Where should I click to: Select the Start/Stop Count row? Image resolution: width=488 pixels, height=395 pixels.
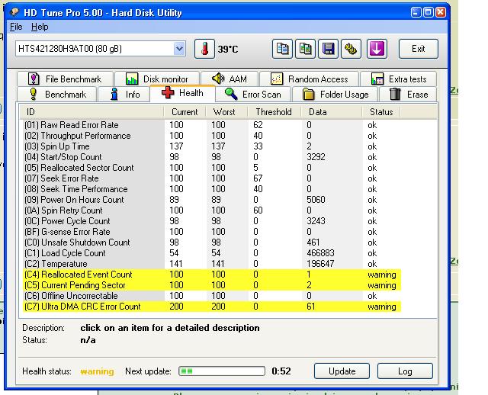pyautogui.click(x=212, y=157)
